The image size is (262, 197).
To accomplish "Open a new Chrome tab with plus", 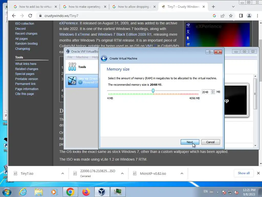I will 213,7.
